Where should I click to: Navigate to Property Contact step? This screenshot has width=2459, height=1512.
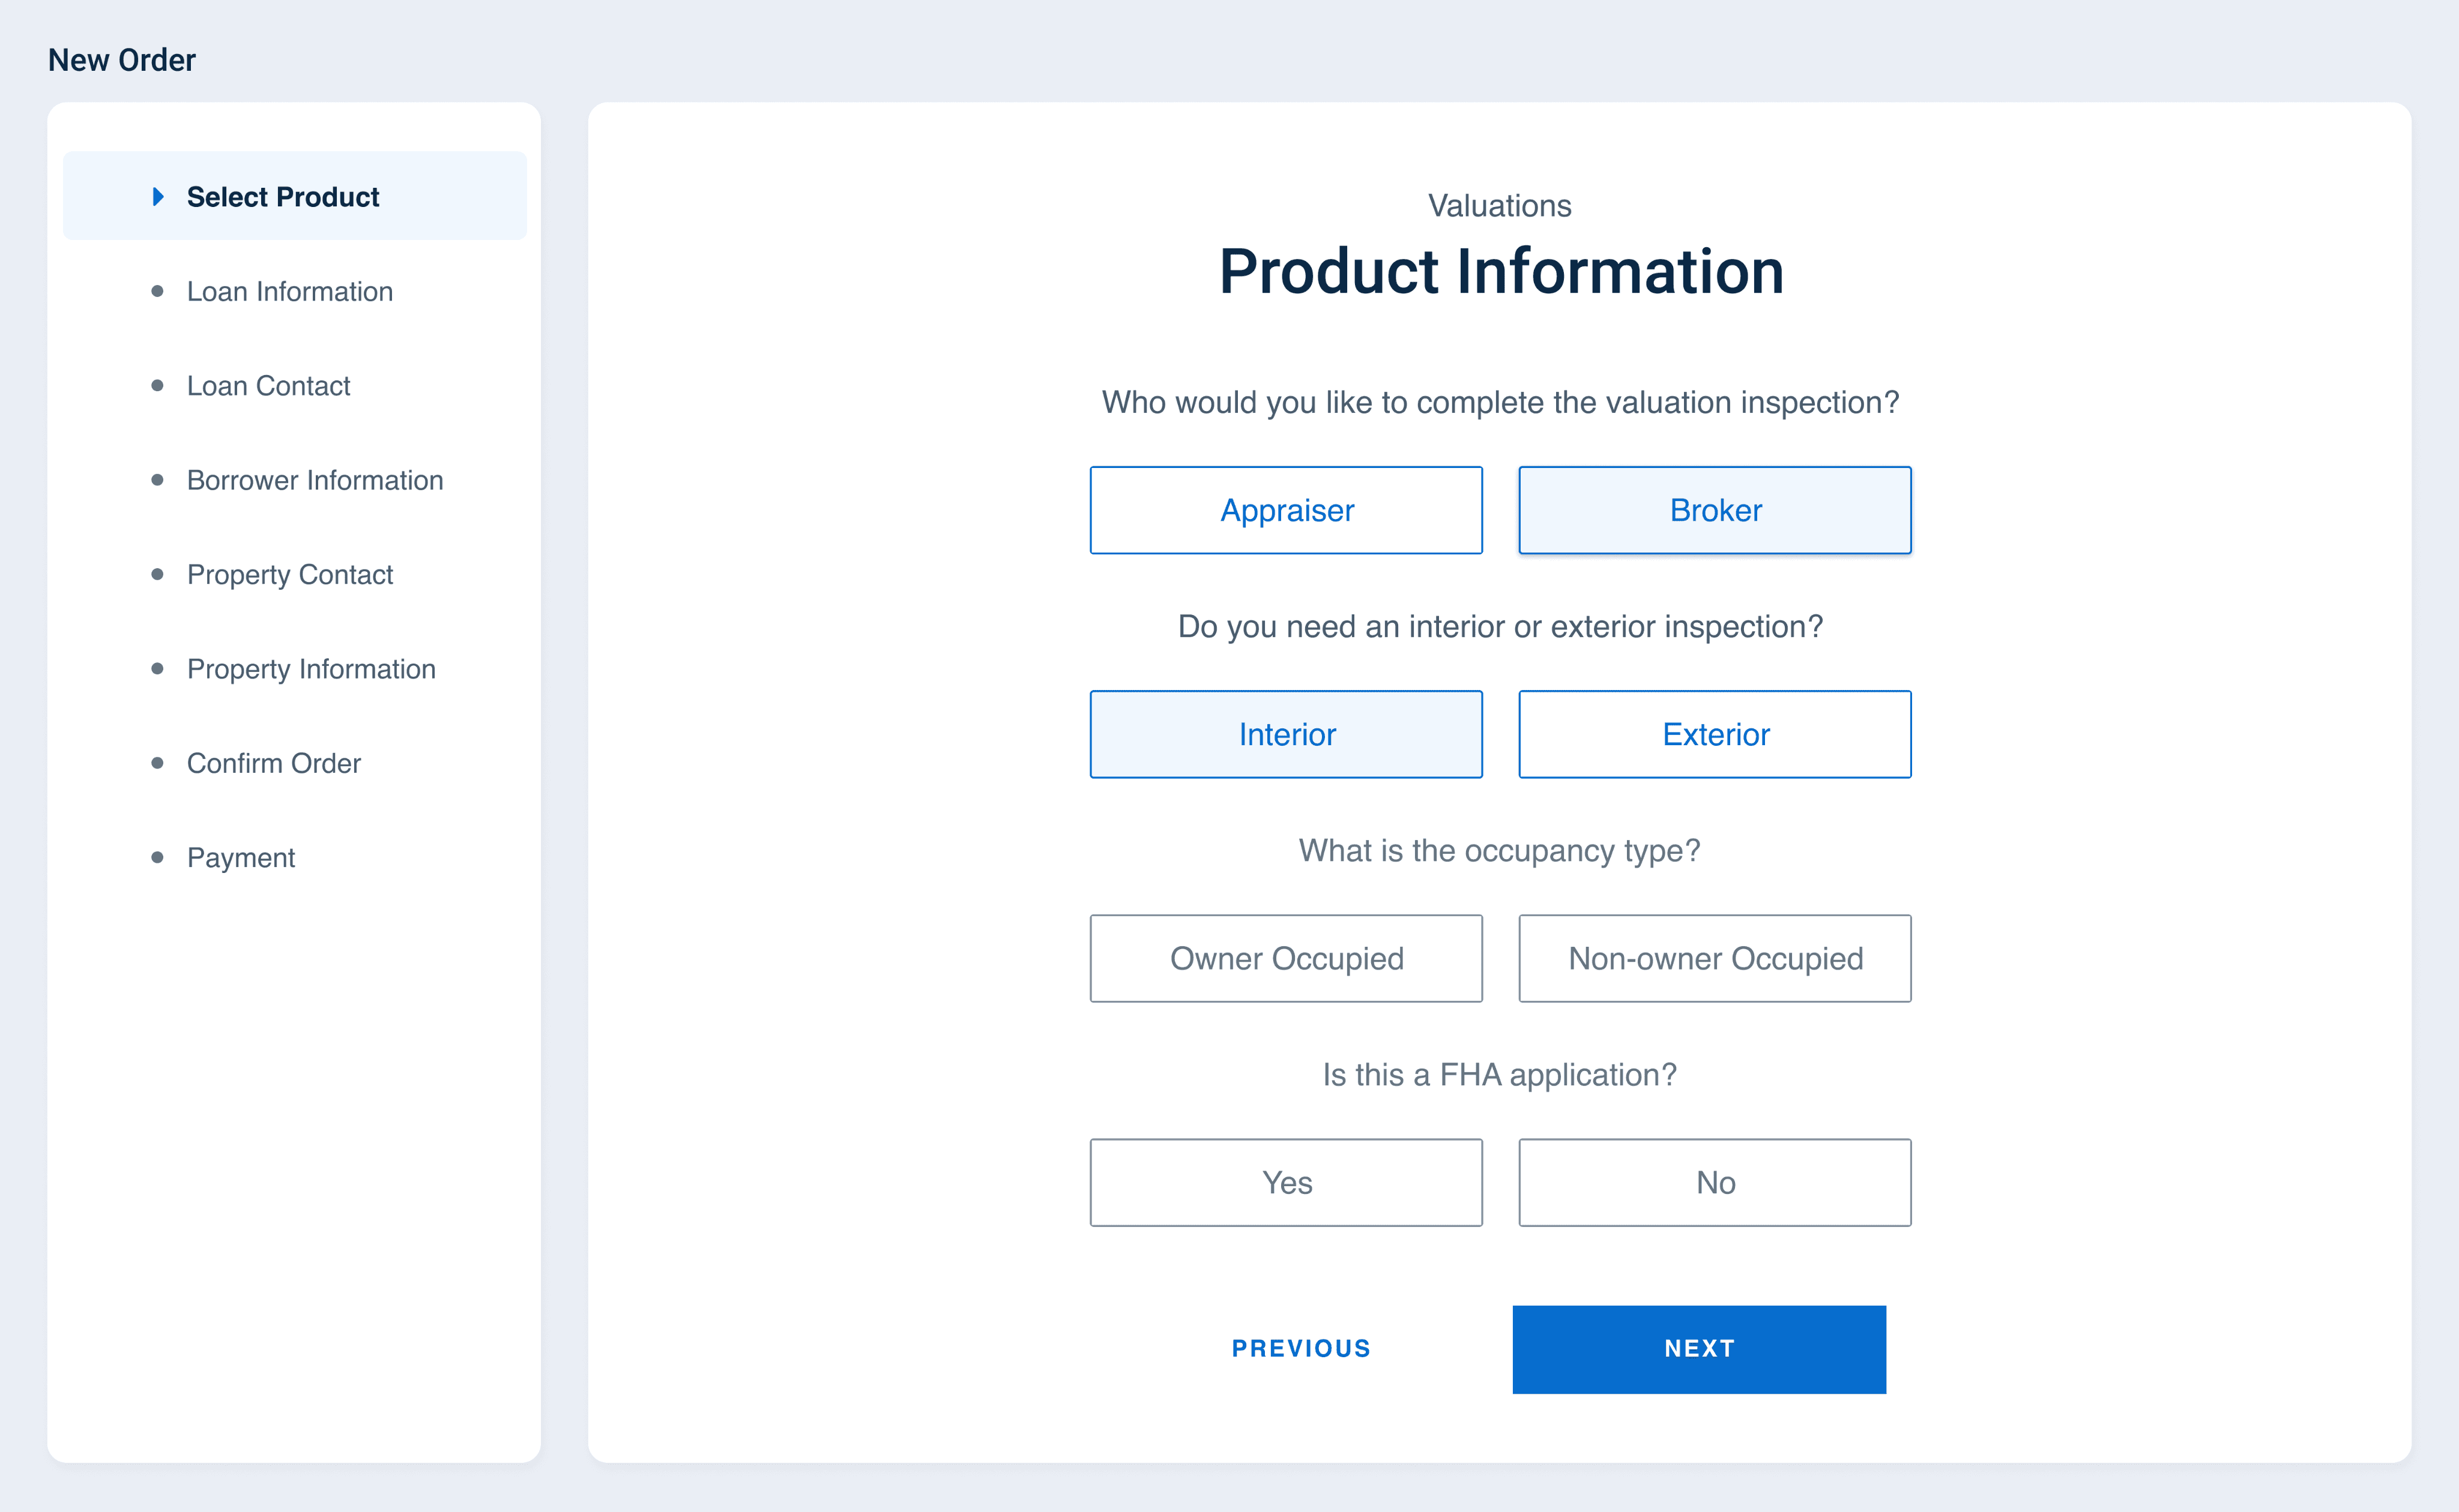tap(289, 574)
